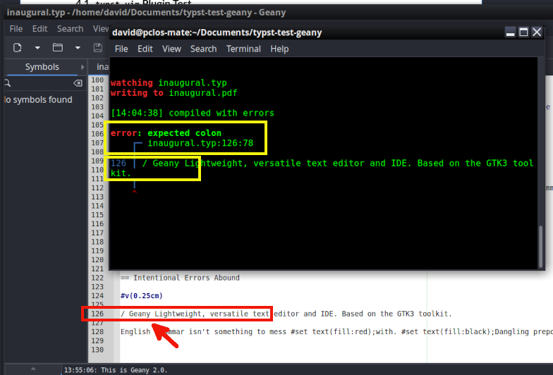Image resolution: width=553 pixels, height=375 pixels.
Task: Click 'error: expected colon' in the terminal
Action: 166,133
